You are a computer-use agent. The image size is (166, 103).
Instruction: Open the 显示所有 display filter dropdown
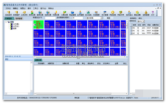[94, 18]
